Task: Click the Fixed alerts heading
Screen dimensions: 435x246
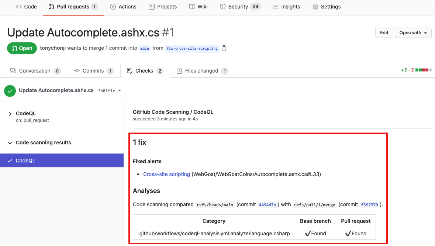Action: (147, 161)
